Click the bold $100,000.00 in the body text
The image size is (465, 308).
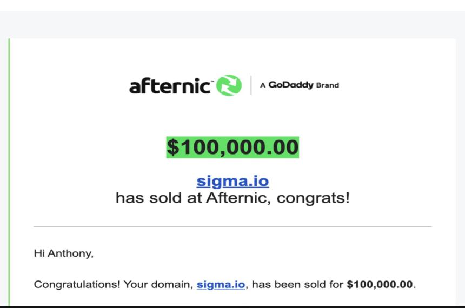[x=380, y=284]
